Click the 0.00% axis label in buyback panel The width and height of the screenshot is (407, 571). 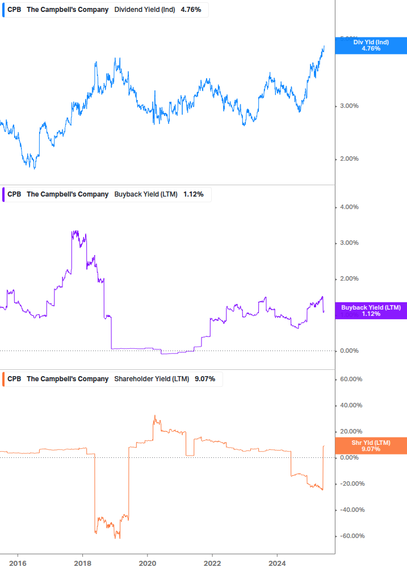coord(349,351)
